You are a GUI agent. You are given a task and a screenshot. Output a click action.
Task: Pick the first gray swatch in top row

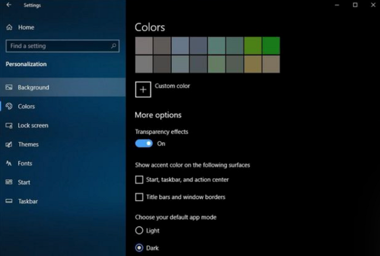[x=144, y=46]
